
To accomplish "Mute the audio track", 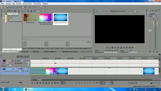I will (22, 61).
